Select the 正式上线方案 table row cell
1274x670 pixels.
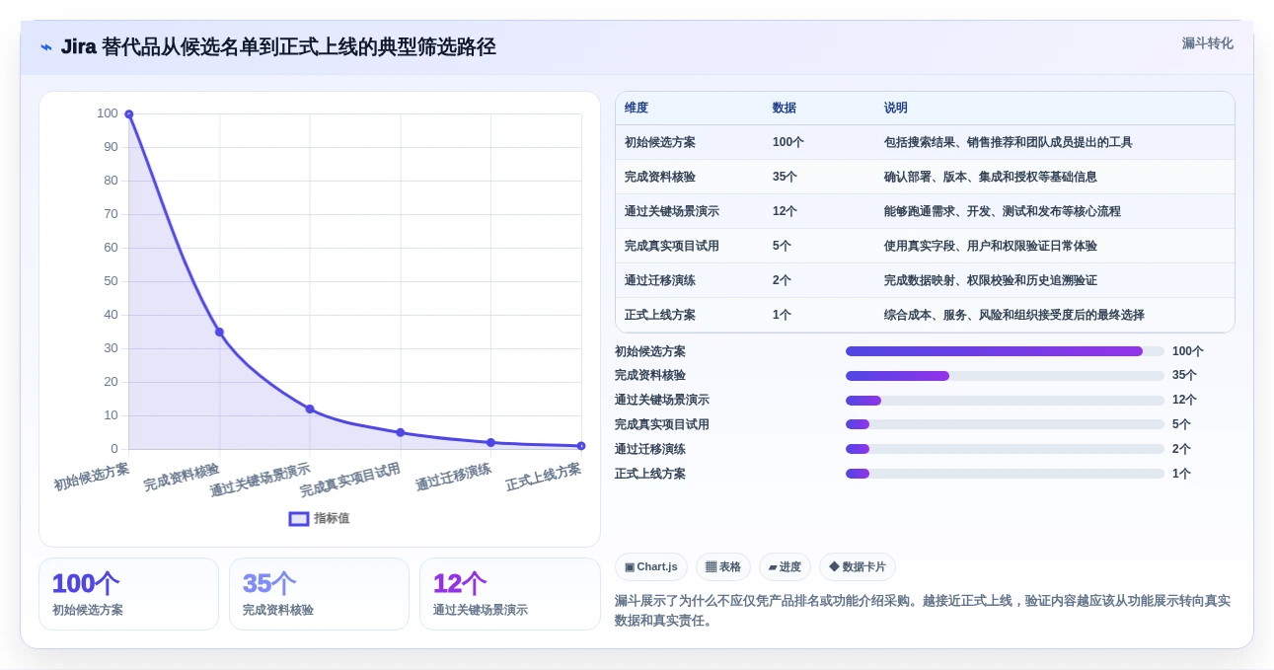tap(660, 315)
